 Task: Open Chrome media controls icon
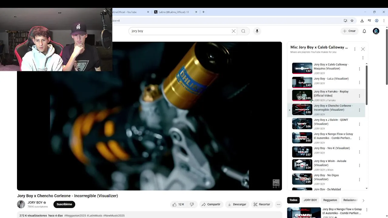click(369, 21)
